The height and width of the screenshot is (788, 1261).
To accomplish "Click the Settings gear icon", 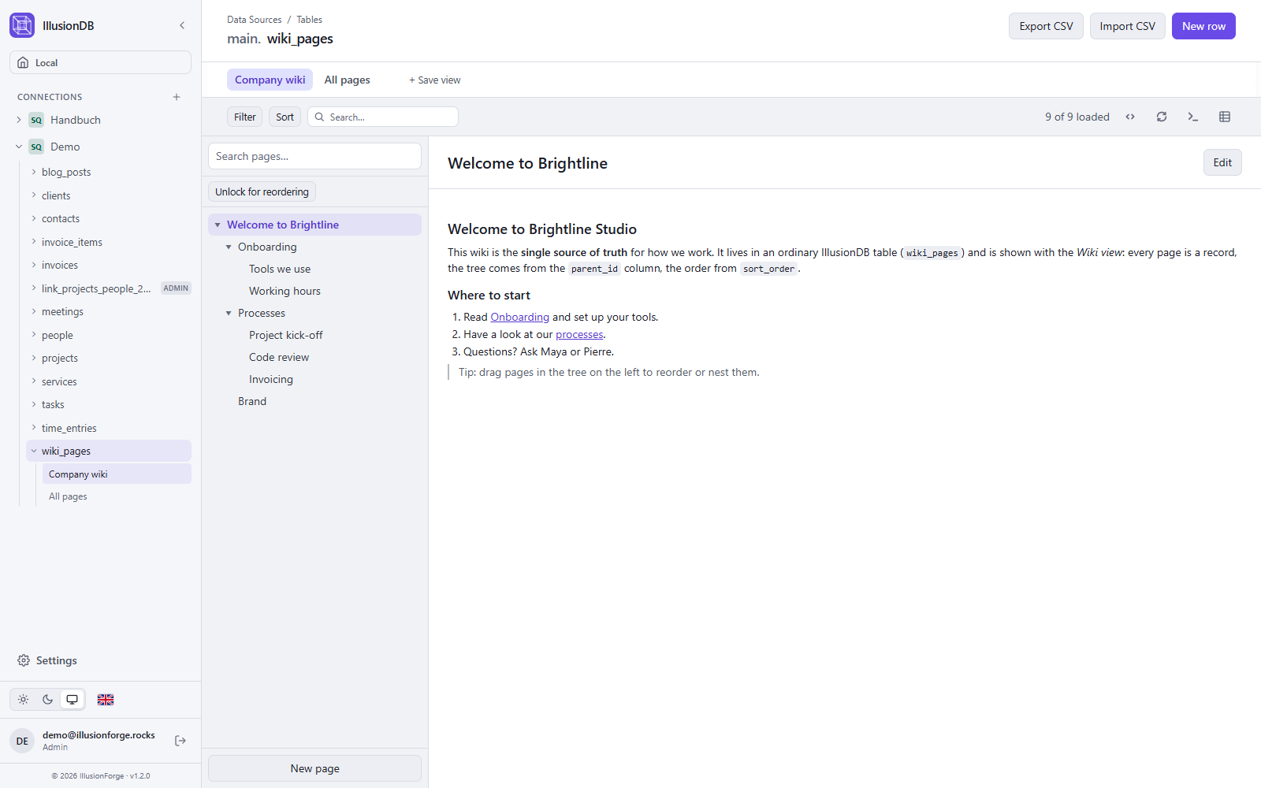I will (x=24, y=660).
